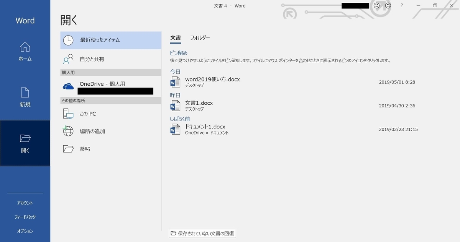Viewport: 460px width, 242px height.
Task: Click the Home (ホーム) house icon
Action: pyautogui.click(x=25, y=47)
